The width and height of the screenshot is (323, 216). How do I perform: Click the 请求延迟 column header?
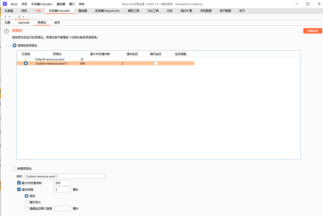coord(132,54)
